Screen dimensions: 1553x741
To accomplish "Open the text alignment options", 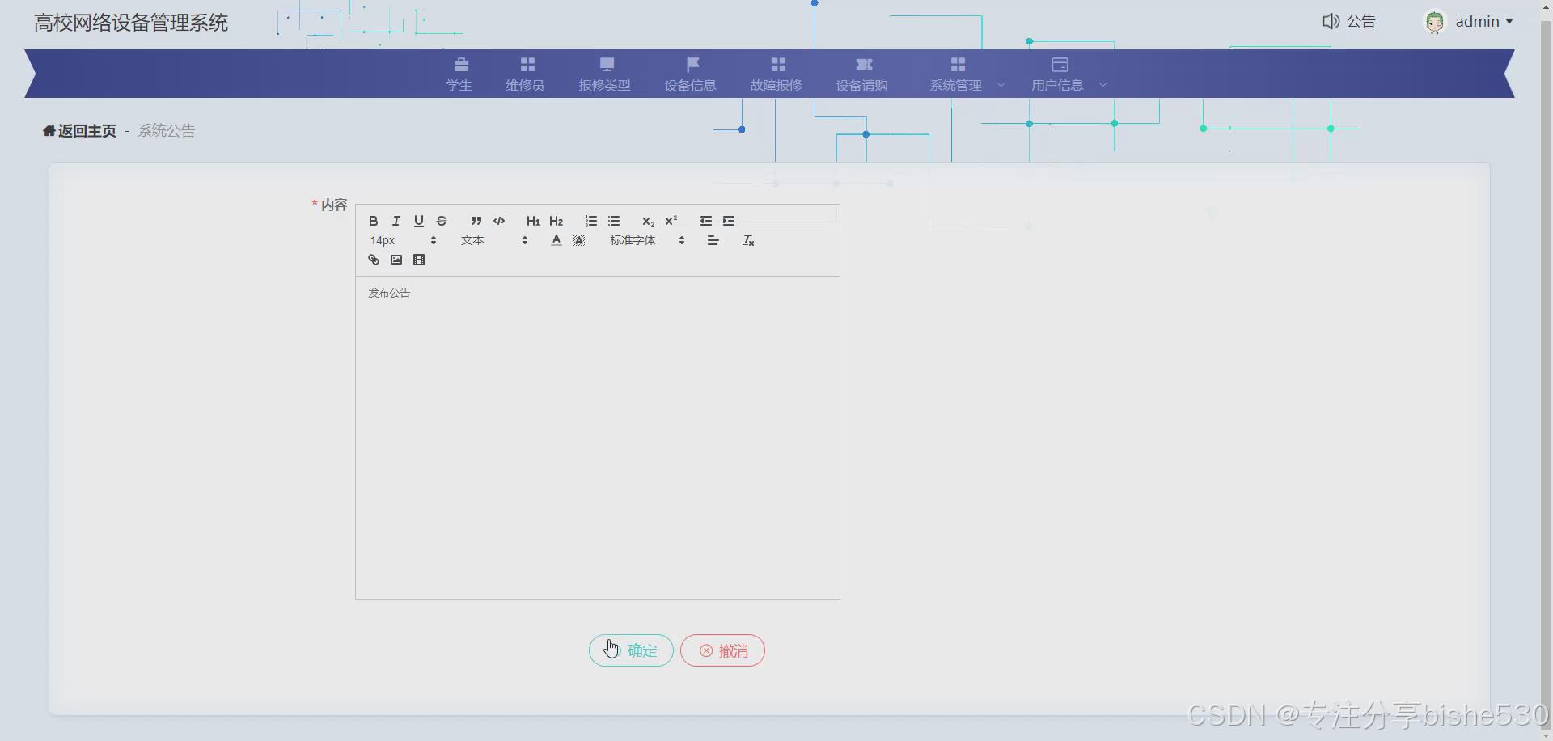I will (x=713, y=240).
